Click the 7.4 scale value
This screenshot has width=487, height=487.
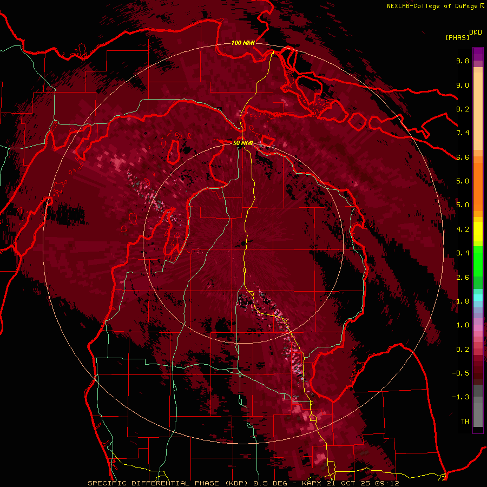click(x=463, y=133)
